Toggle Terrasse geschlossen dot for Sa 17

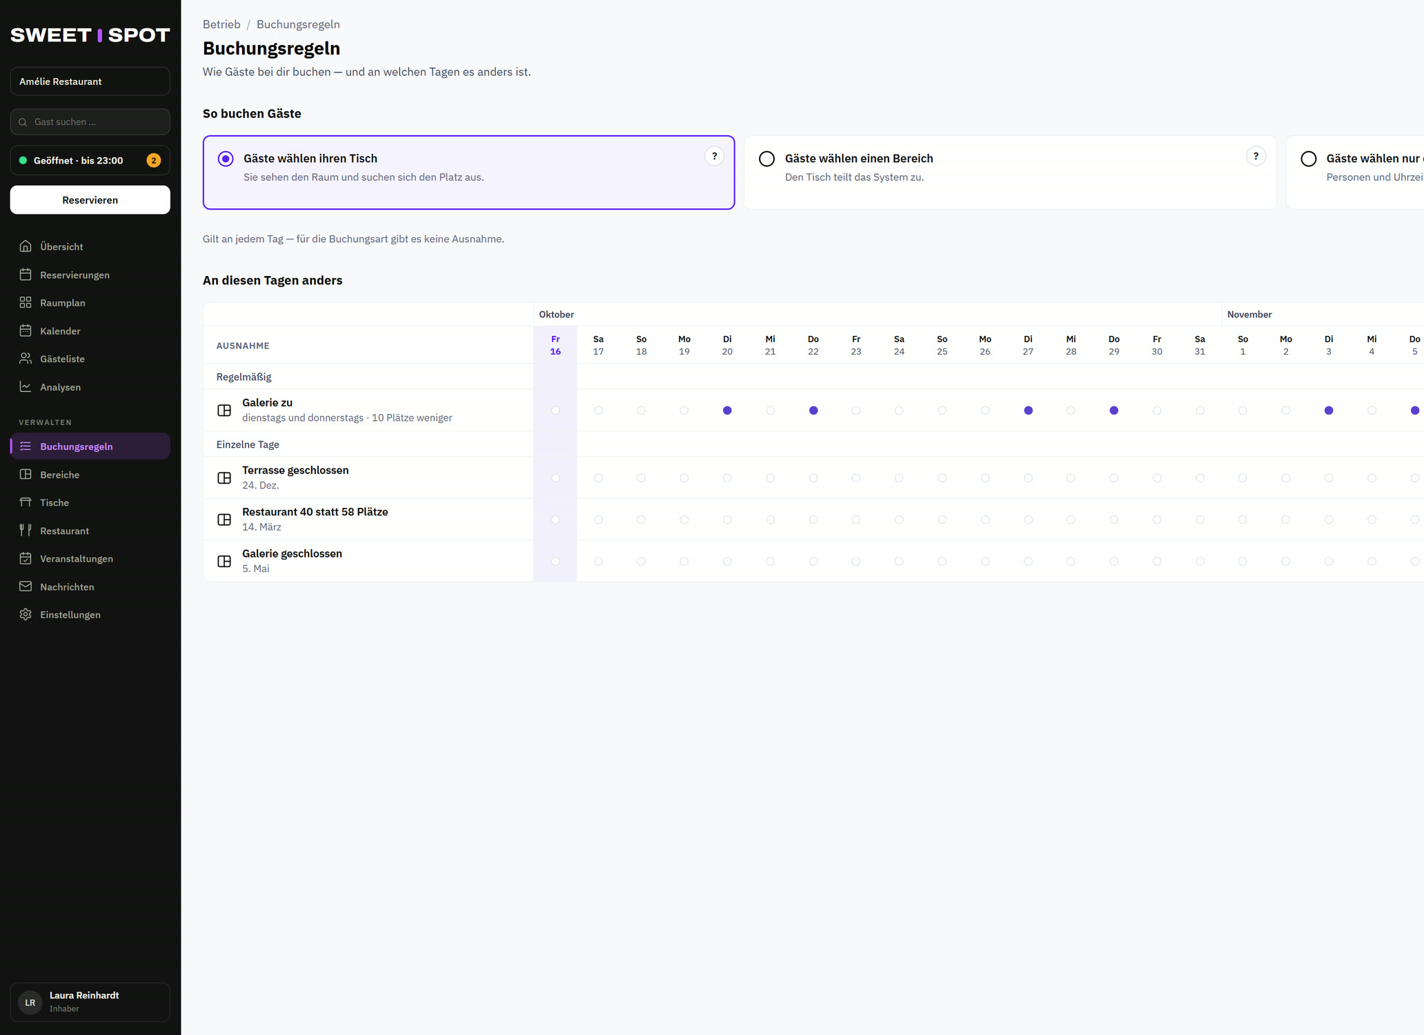coord(598,478)
